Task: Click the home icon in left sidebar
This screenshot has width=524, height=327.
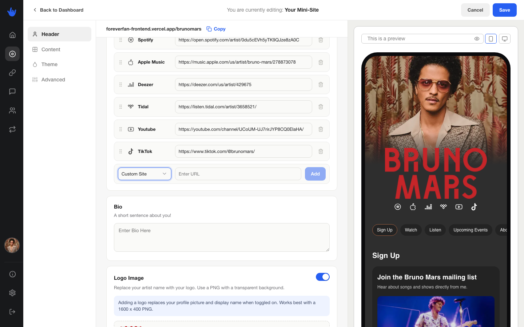Action: (12, 35)
